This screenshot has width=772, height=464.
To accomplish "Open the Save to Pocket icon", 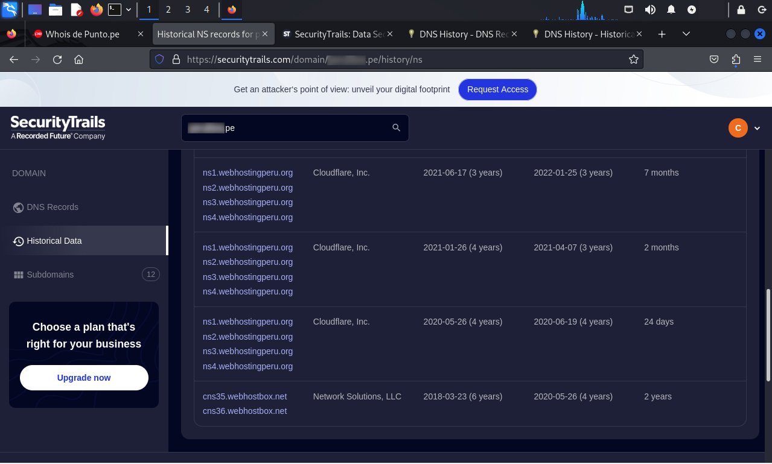I will (713, 59).
